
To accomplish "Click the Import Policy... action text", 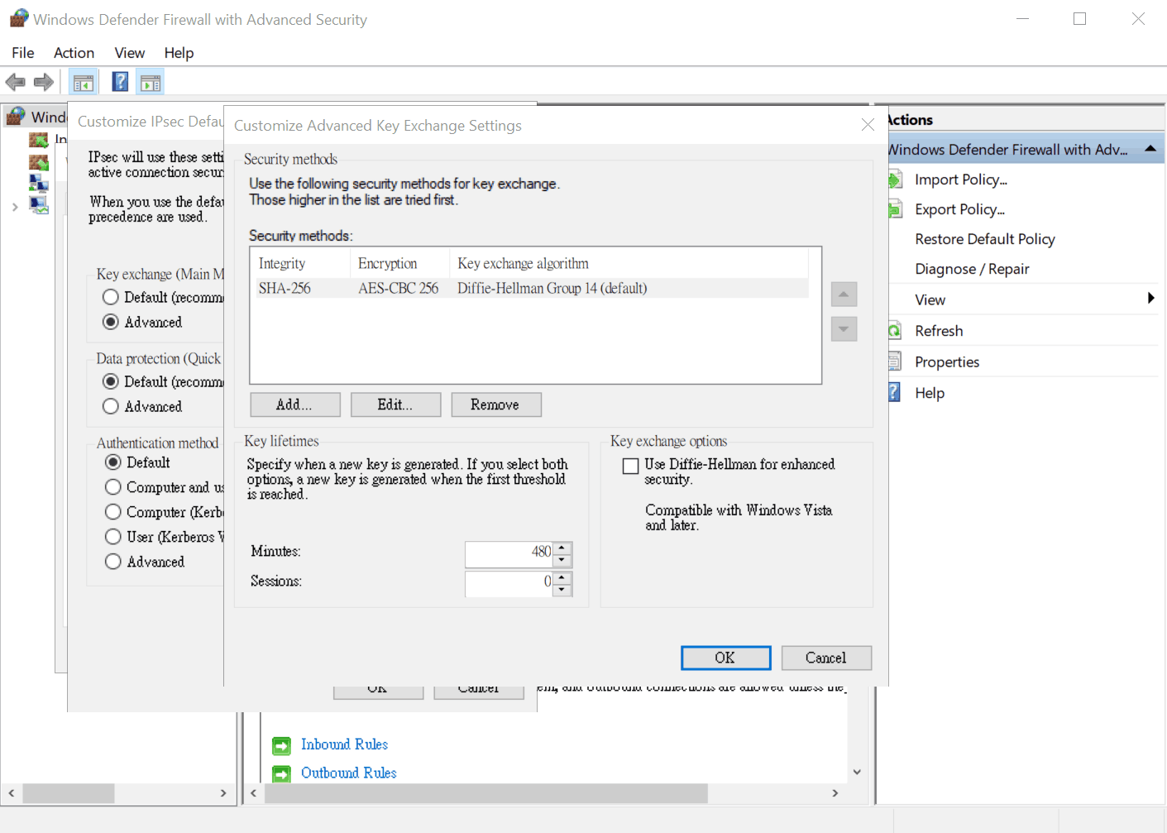I will (961, 180).
